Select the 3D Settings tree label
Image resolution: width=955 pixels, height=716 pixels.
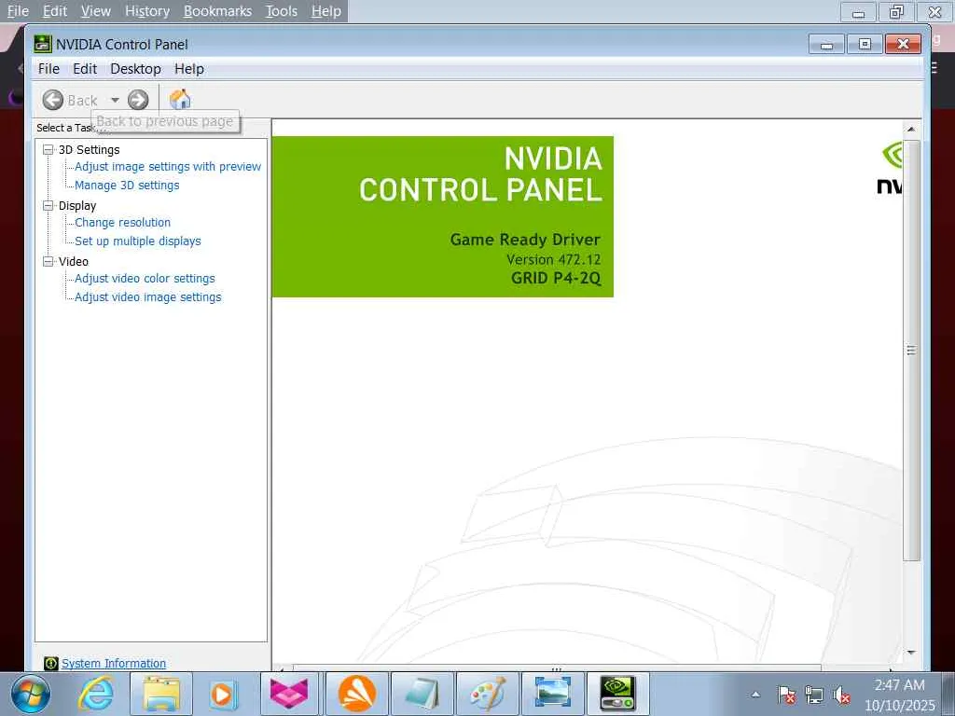point(89,150)
